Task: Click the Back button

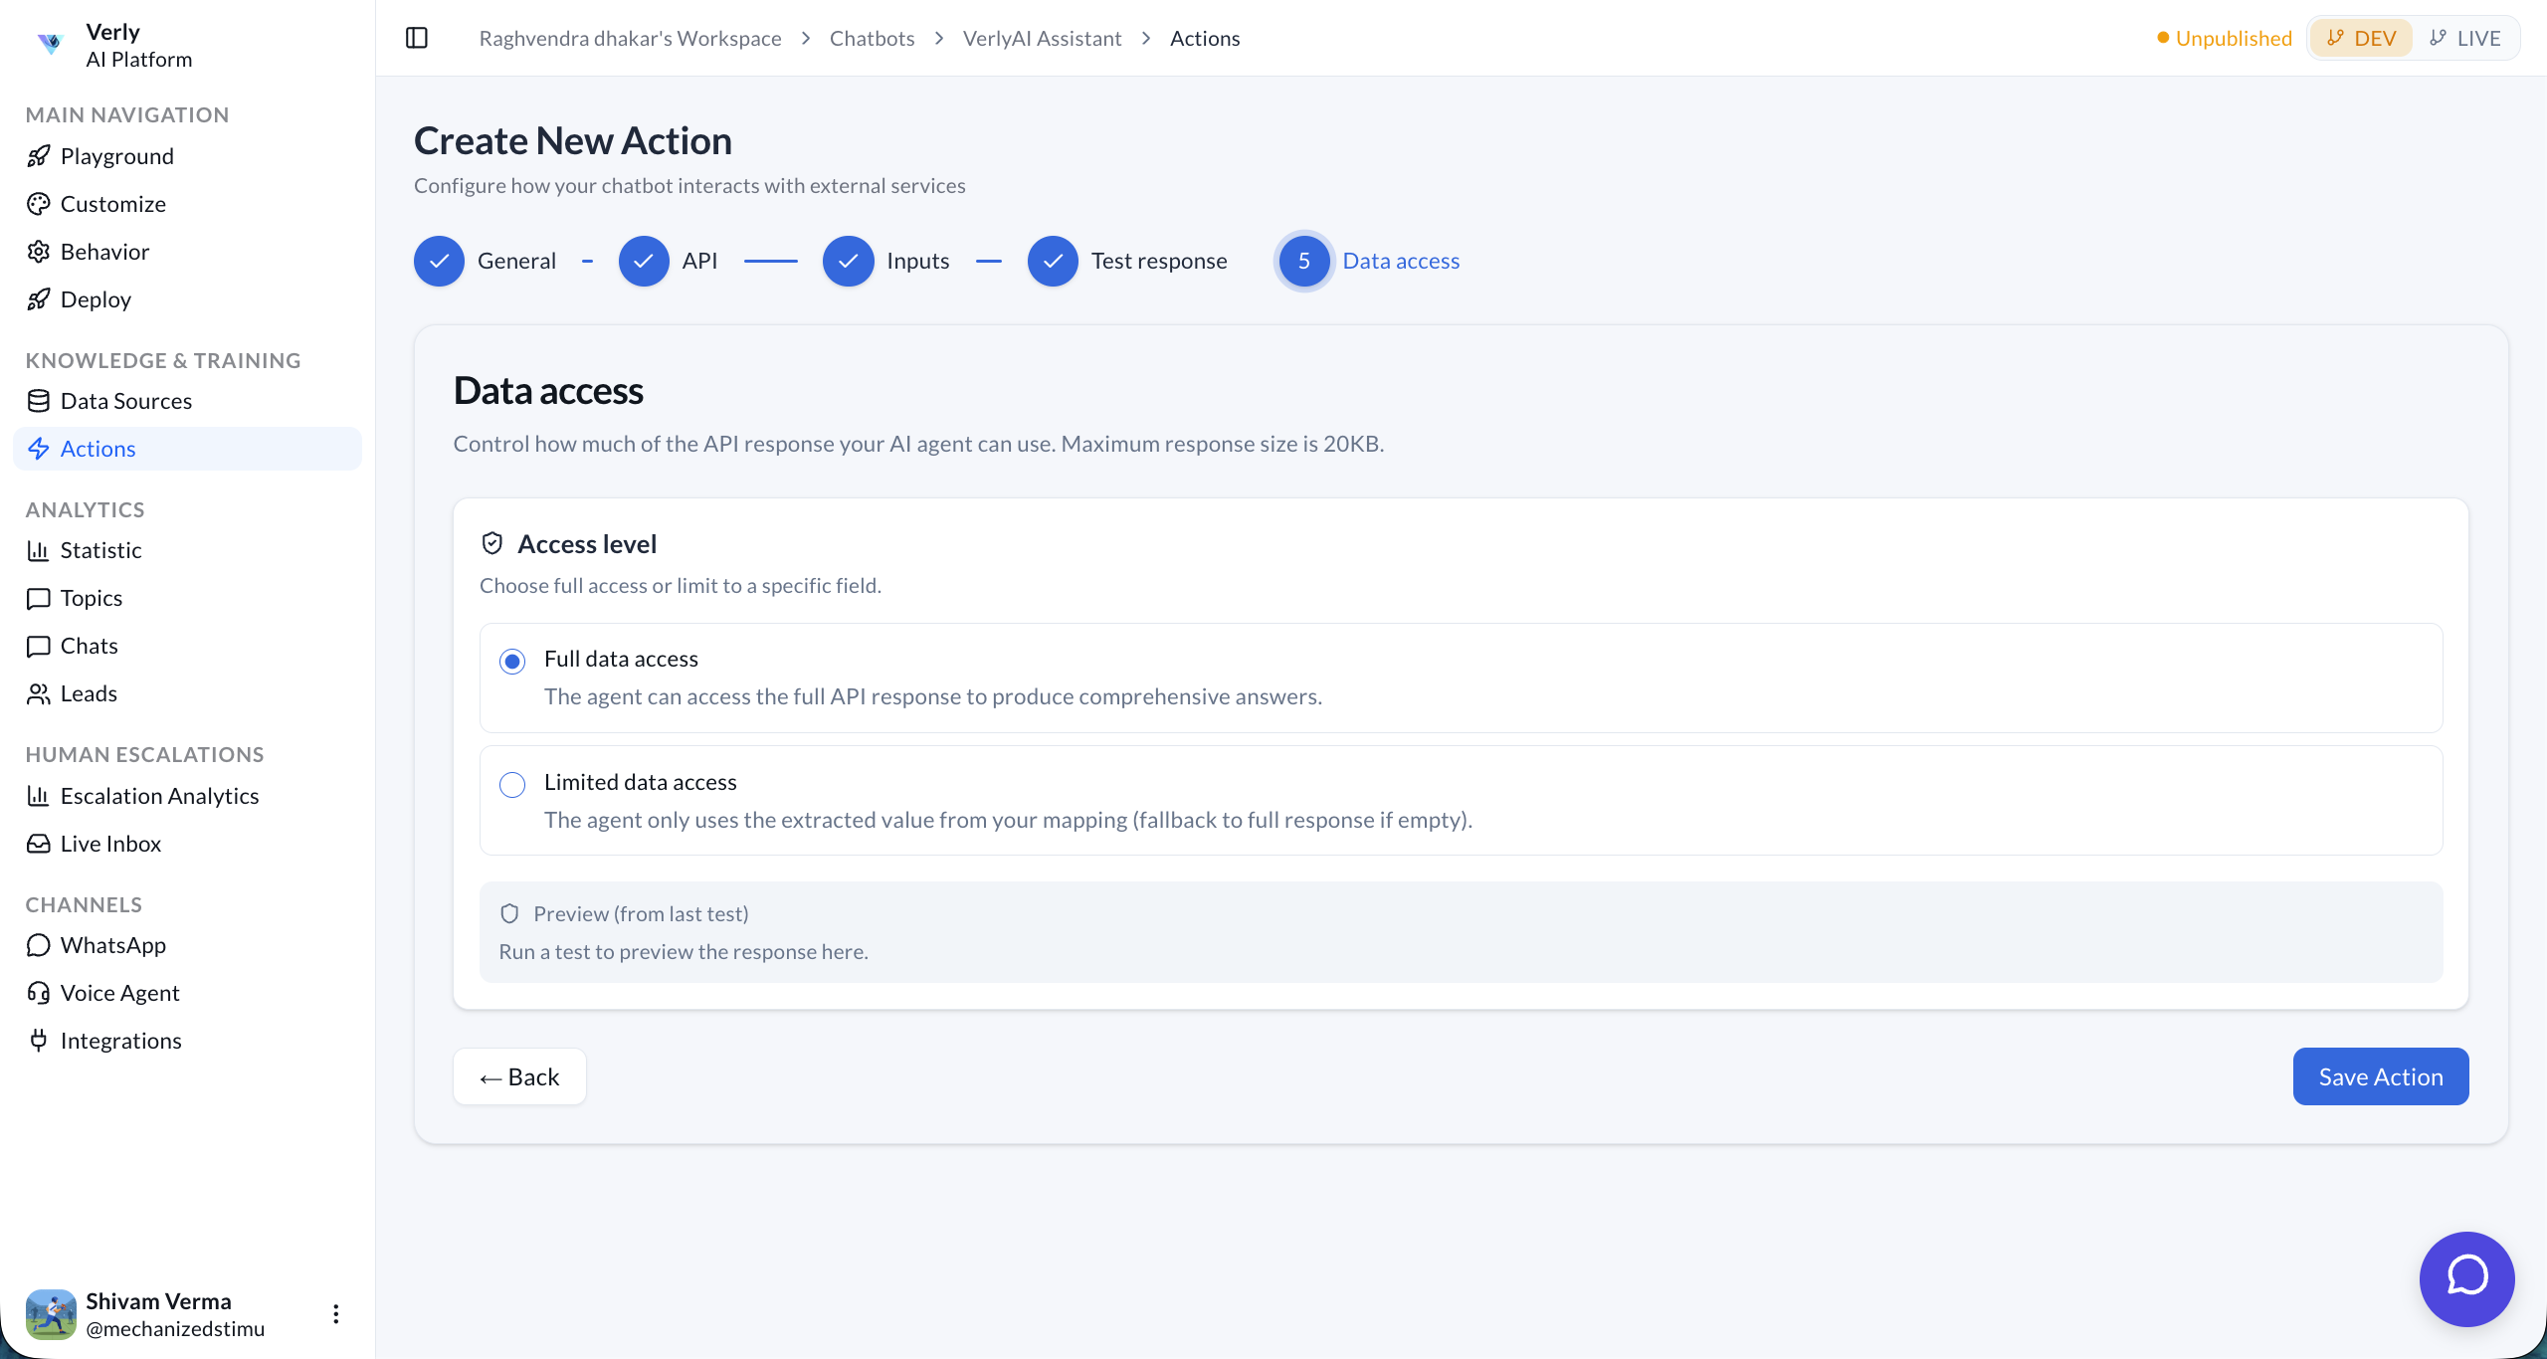Action: point(519,1076)
